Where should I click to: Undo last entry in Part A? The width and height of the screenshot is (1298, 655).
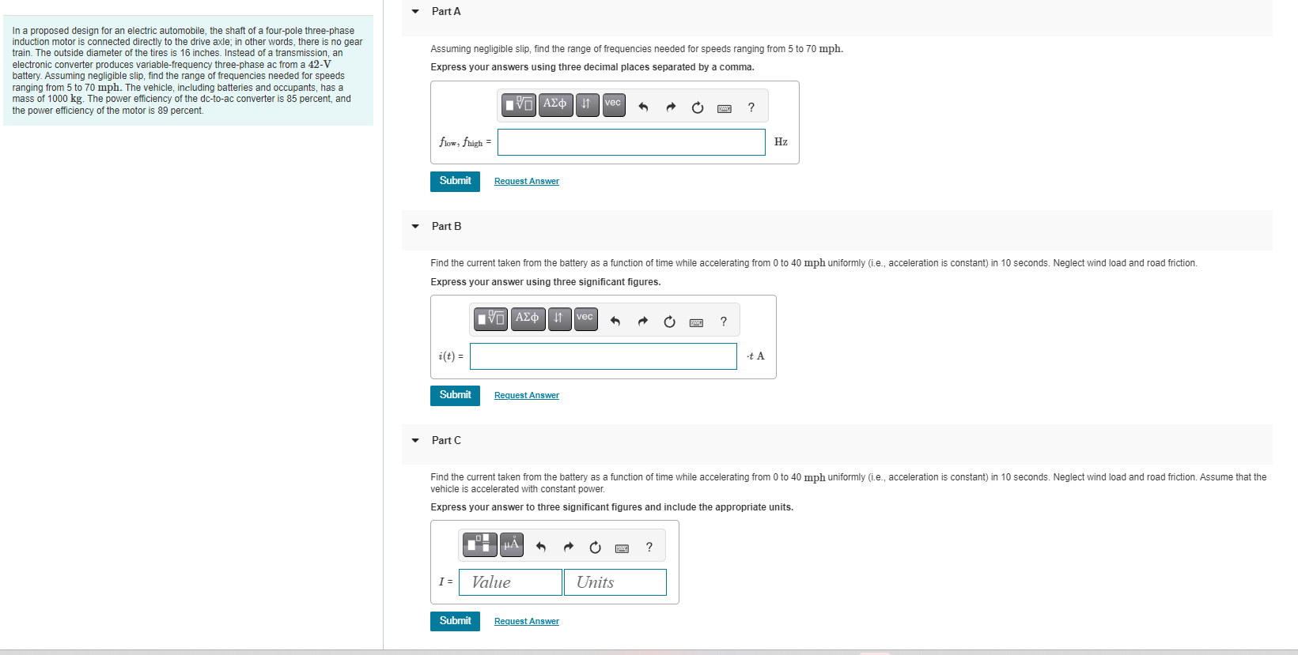(643, 107)
